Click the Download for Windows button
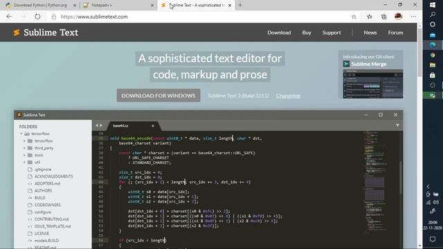The height and width of the screenshot is (249, 443). click(x=159, y=95)
